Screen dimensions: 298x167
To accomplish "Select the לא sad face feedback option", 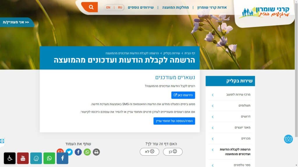I will [x=150, y=152].
